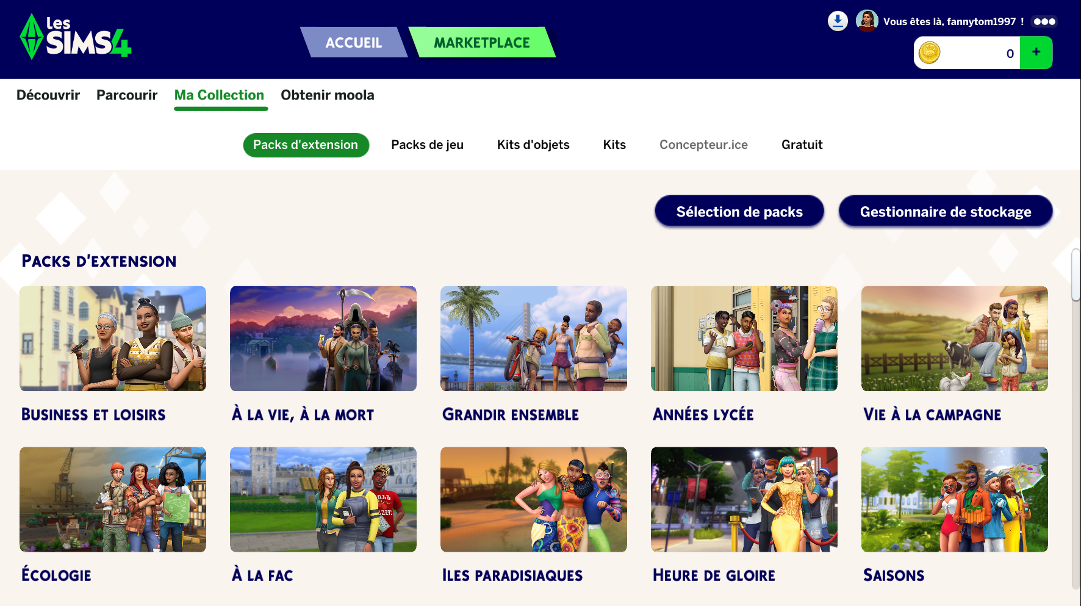Screen dimensions: 1081x606
Task: Select the Vie à la Campagne thumbnail
Action: coord(955,339)
